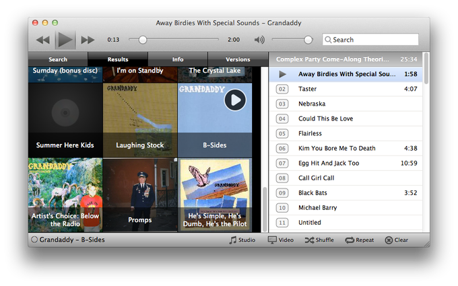Viewport: 458px width, 286px height.
Task: Select the Call Girl Call track
Action: [346, 178]
